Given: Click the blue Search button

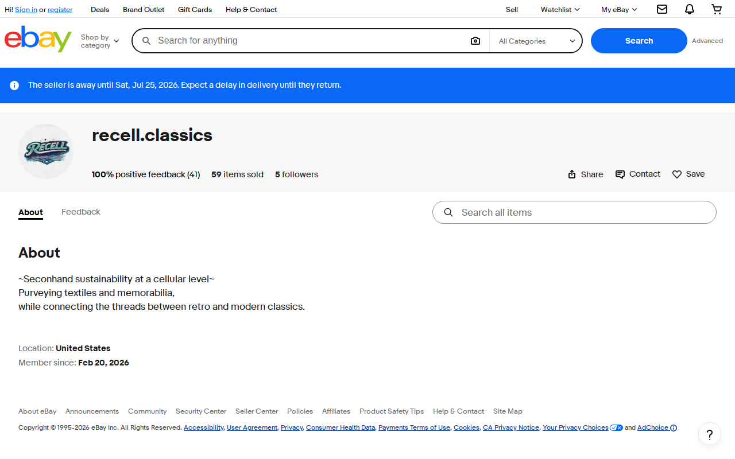Looking at the screenshot, I should coord(639,41).
